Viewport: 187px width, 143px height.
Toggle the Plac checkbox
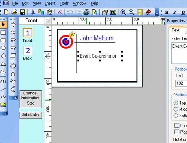pyautogui.click(x=177, y=132)
